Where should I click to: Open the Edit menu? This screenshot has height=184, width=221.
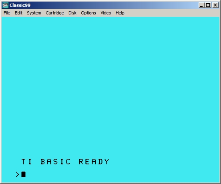click(x=18, y=13)
